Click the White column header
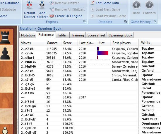Viewport: 161px width, 134px height. click(150, 43)
